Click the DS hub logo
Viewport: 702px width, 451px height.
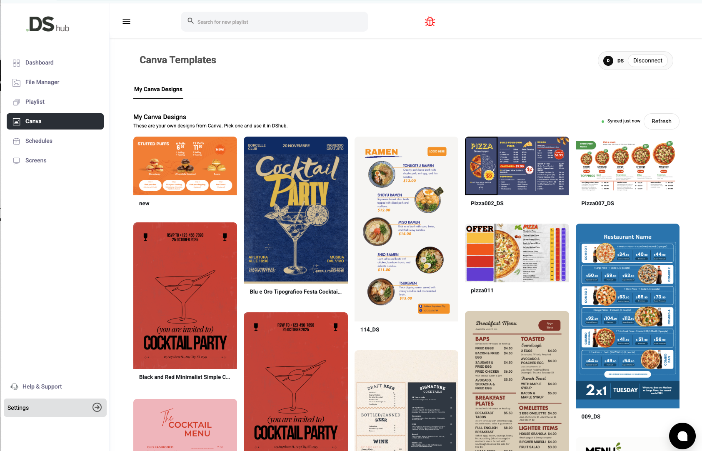(x=48, y=25)
